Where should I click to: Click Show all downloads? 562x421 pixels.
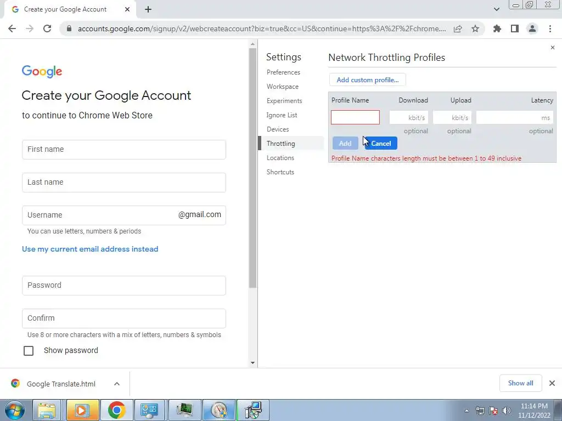(x=520, y=383)
